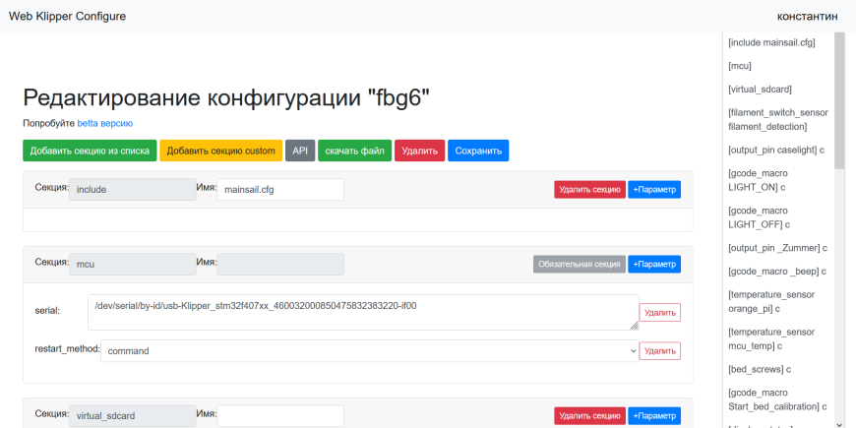Jump to gcode_macro Start_bed_calibration sidebar entry
This screenshot has width=856, height=428.
776,399
